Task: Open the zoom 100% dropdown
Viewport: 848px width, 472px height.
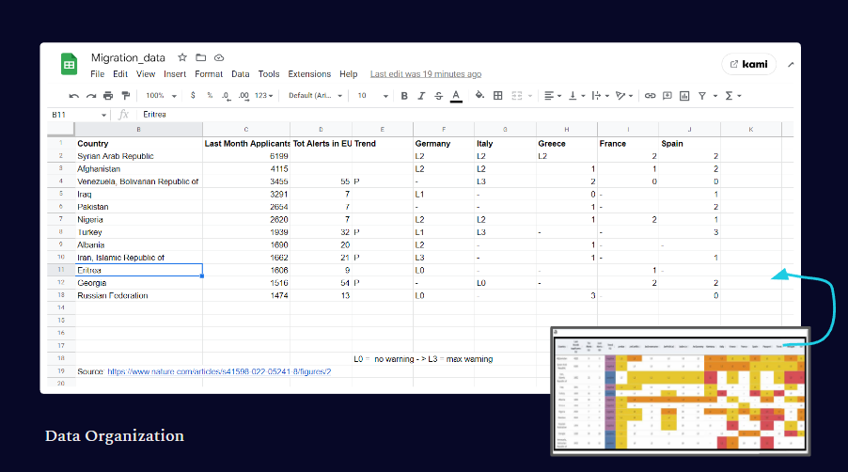Action: click(160, 96)
